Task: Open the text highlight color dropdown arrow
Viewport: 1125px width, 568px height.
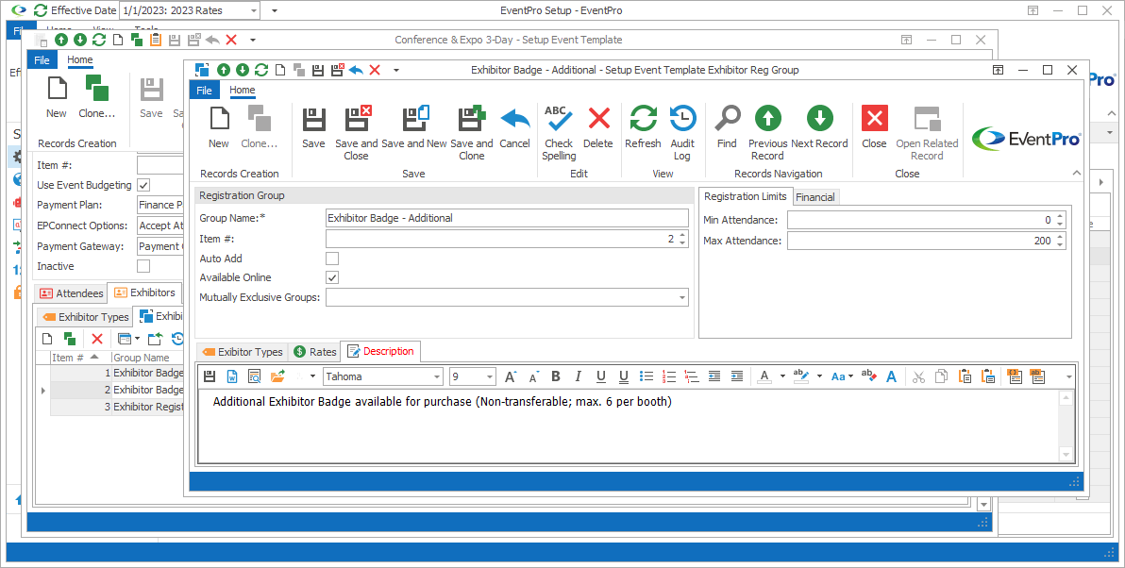Action: [819, 376]
